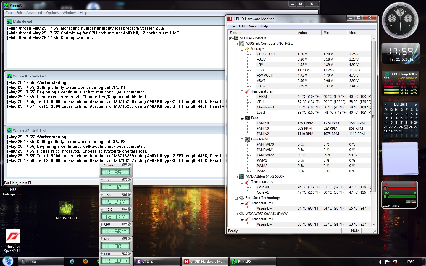Collapse the Fans group
Viewport: 426px width, 266px height.
242,118
